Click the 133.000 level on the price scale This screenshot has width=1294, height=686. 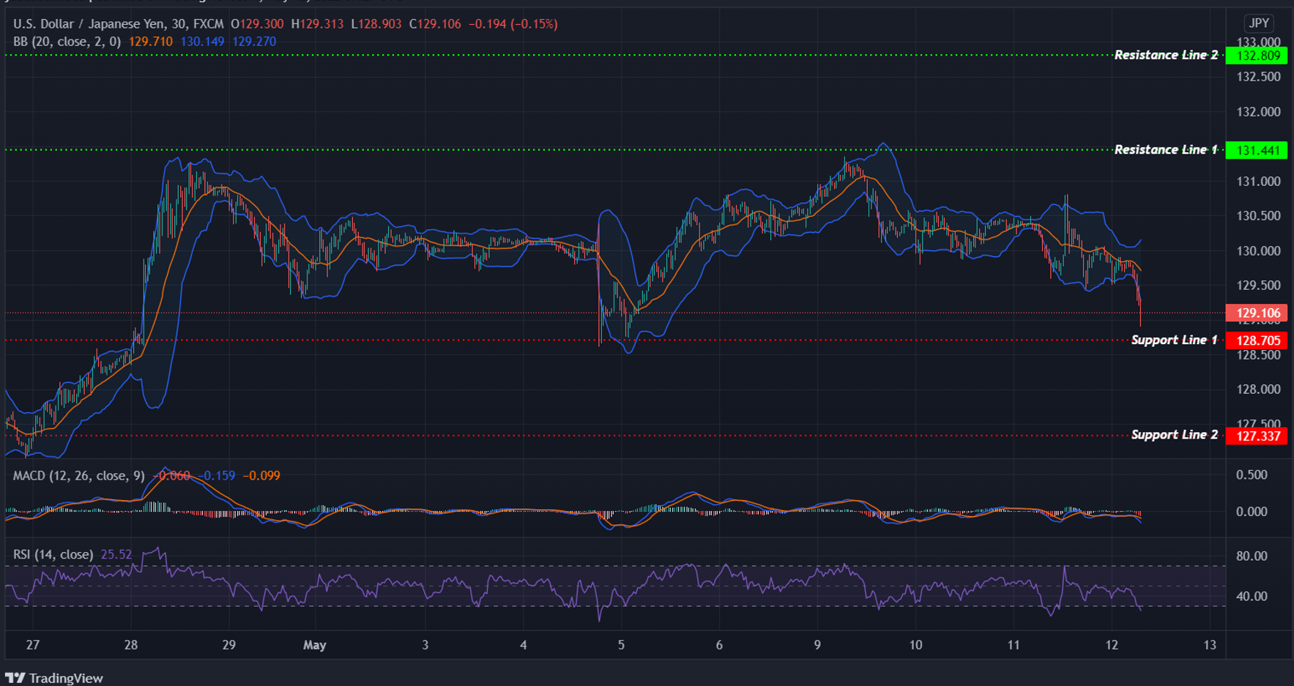(1257, 42)
